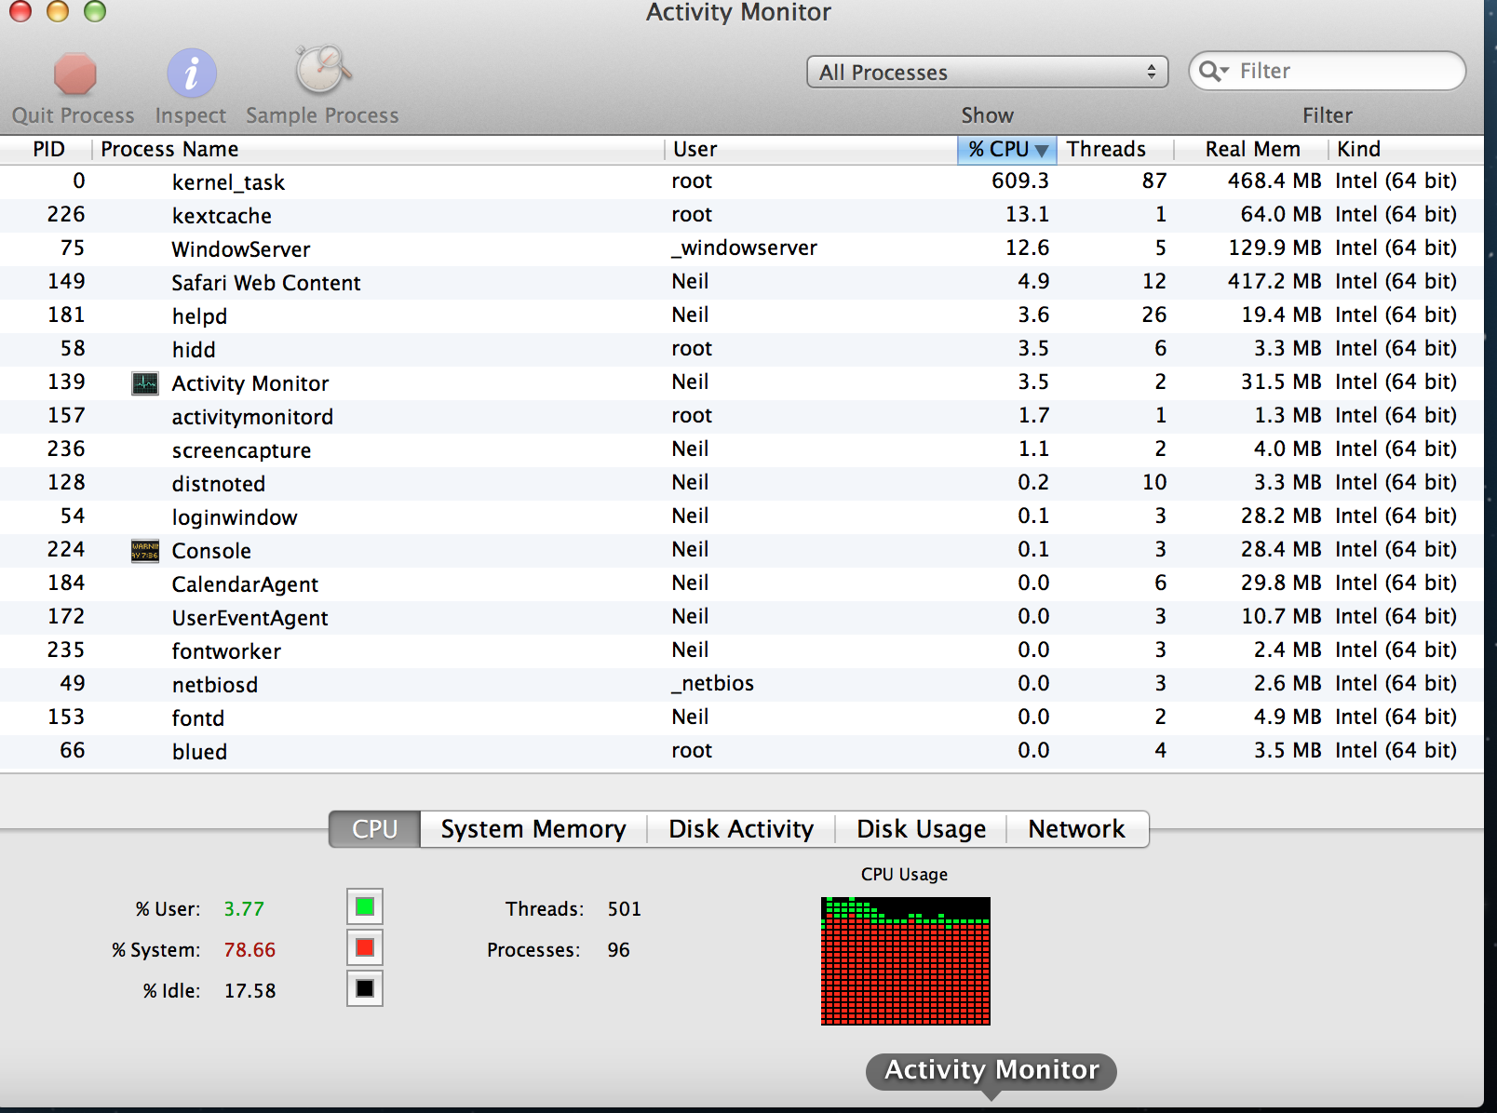Viewport: 1497px width, 1113px height.
Task: Select the kextcache process row
Action: pos(742,215)
